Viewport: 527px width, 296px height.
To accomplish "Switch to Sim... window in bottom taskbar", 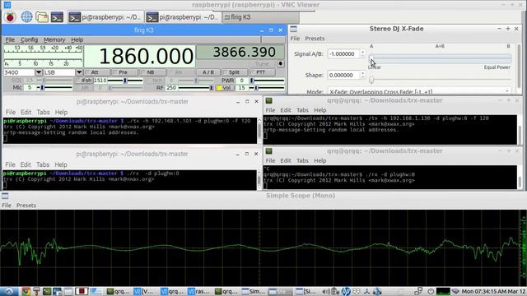I will (x=254, y=291).
